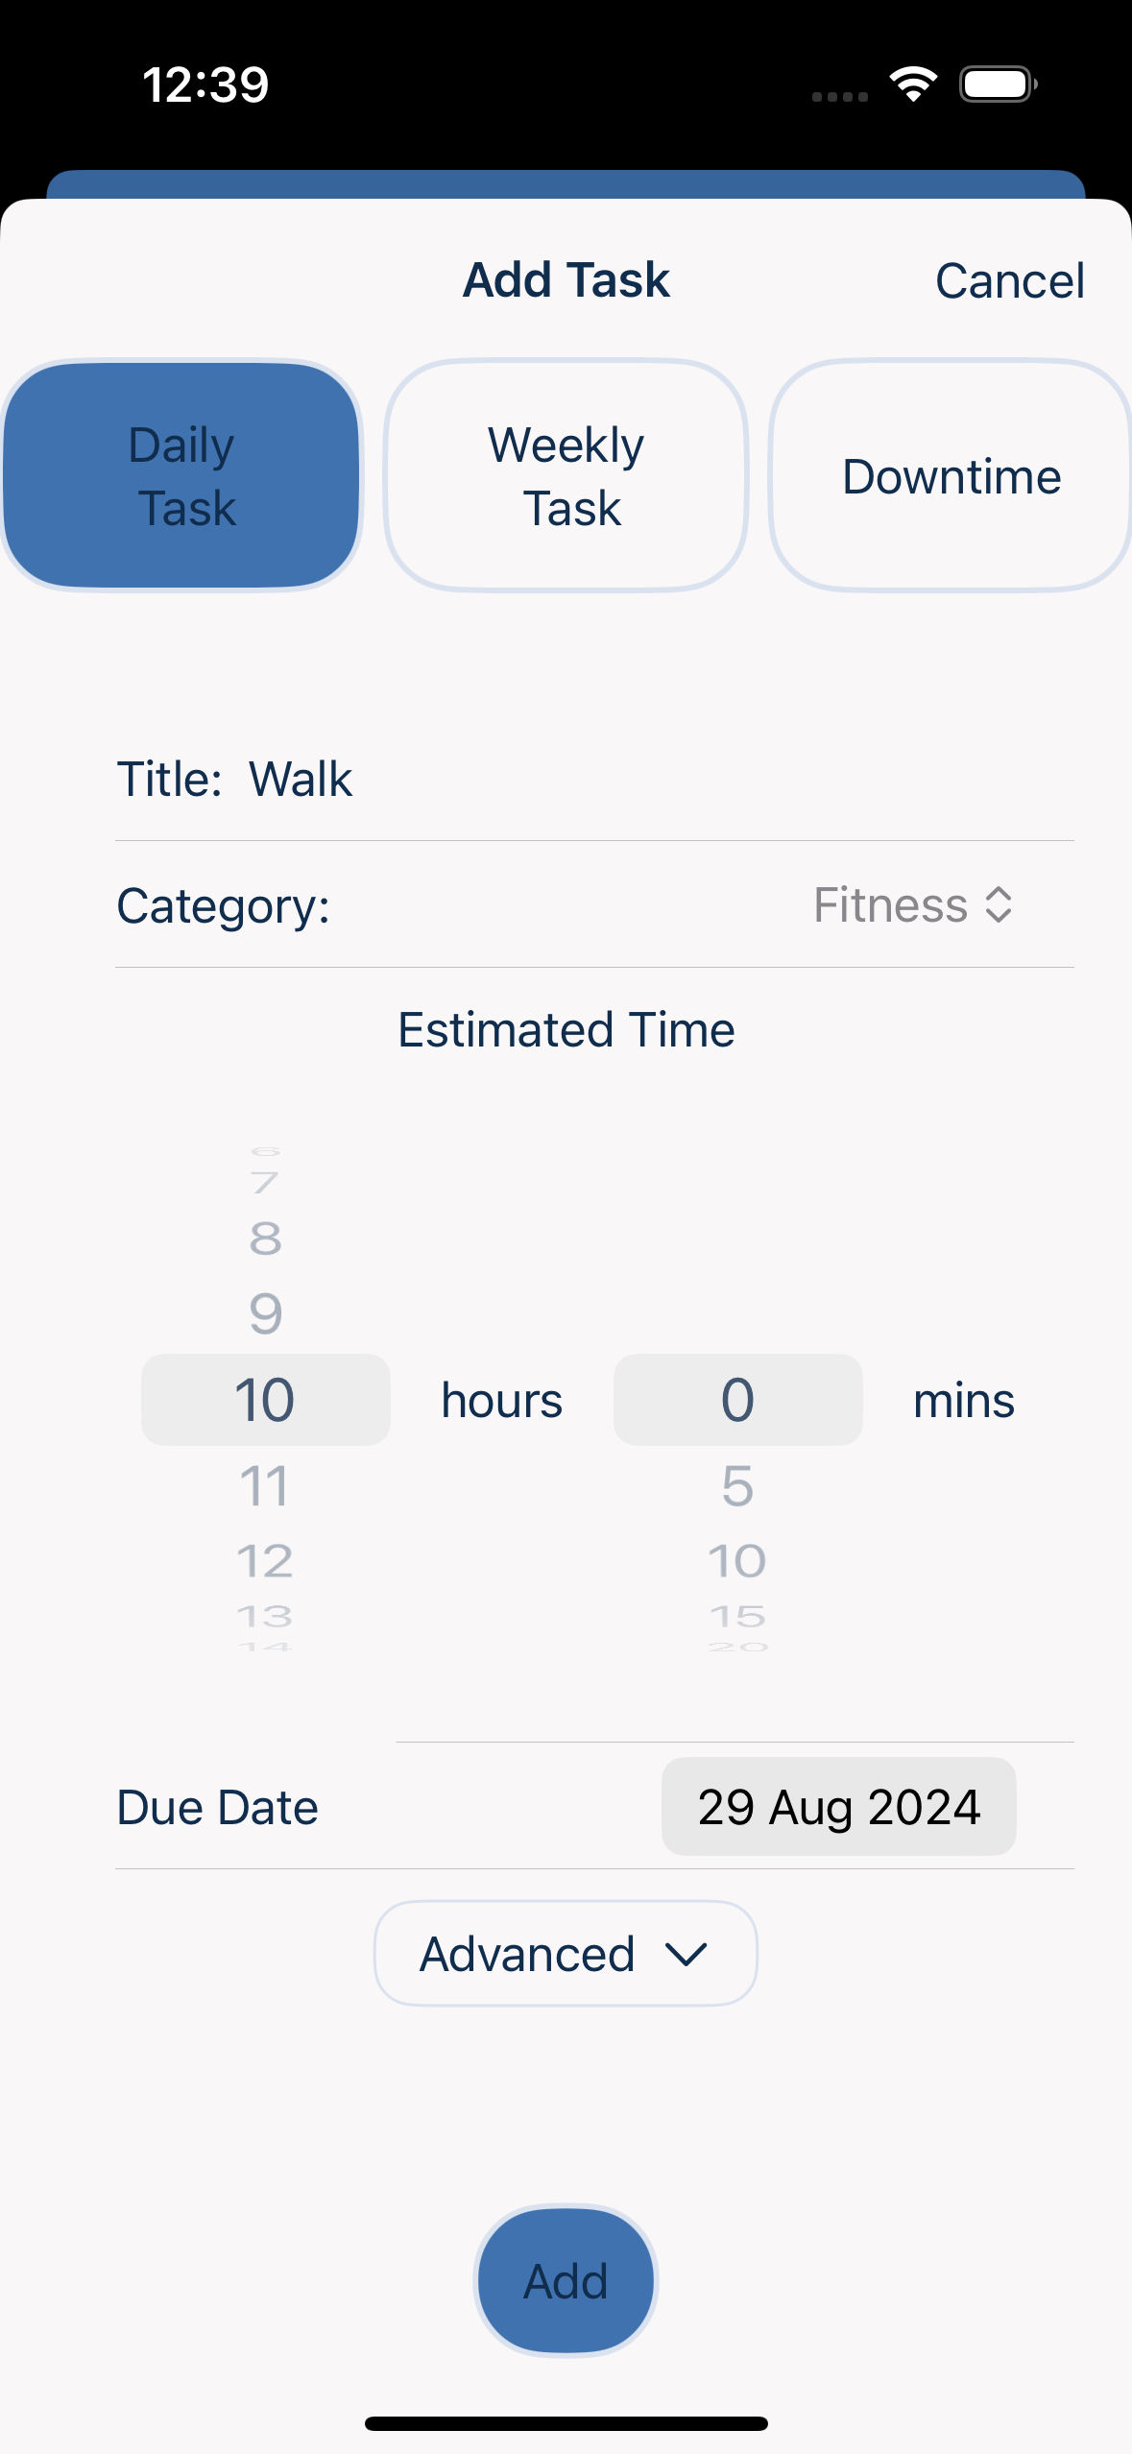1132x2454 pixels.
Task: Edit the Title field containing Walk
Action: tap(594, 779)
